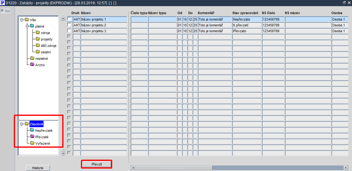The height and width of the screenshot is (171, 352).
Task: Check the box for Název projektu 3
Action: 69,31
